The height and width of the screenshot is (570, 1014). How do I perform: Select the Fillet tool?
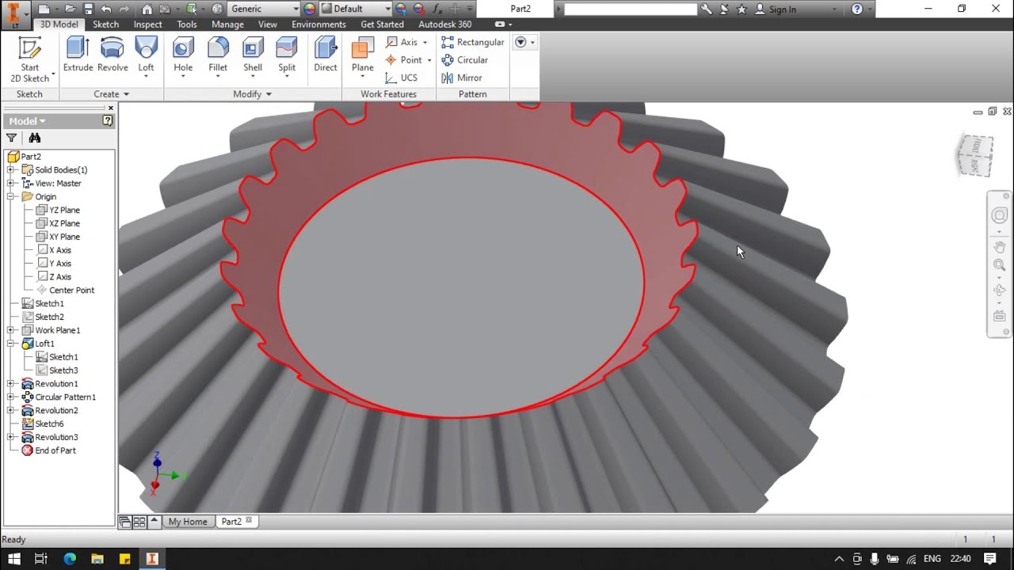(x=218, y=55)
